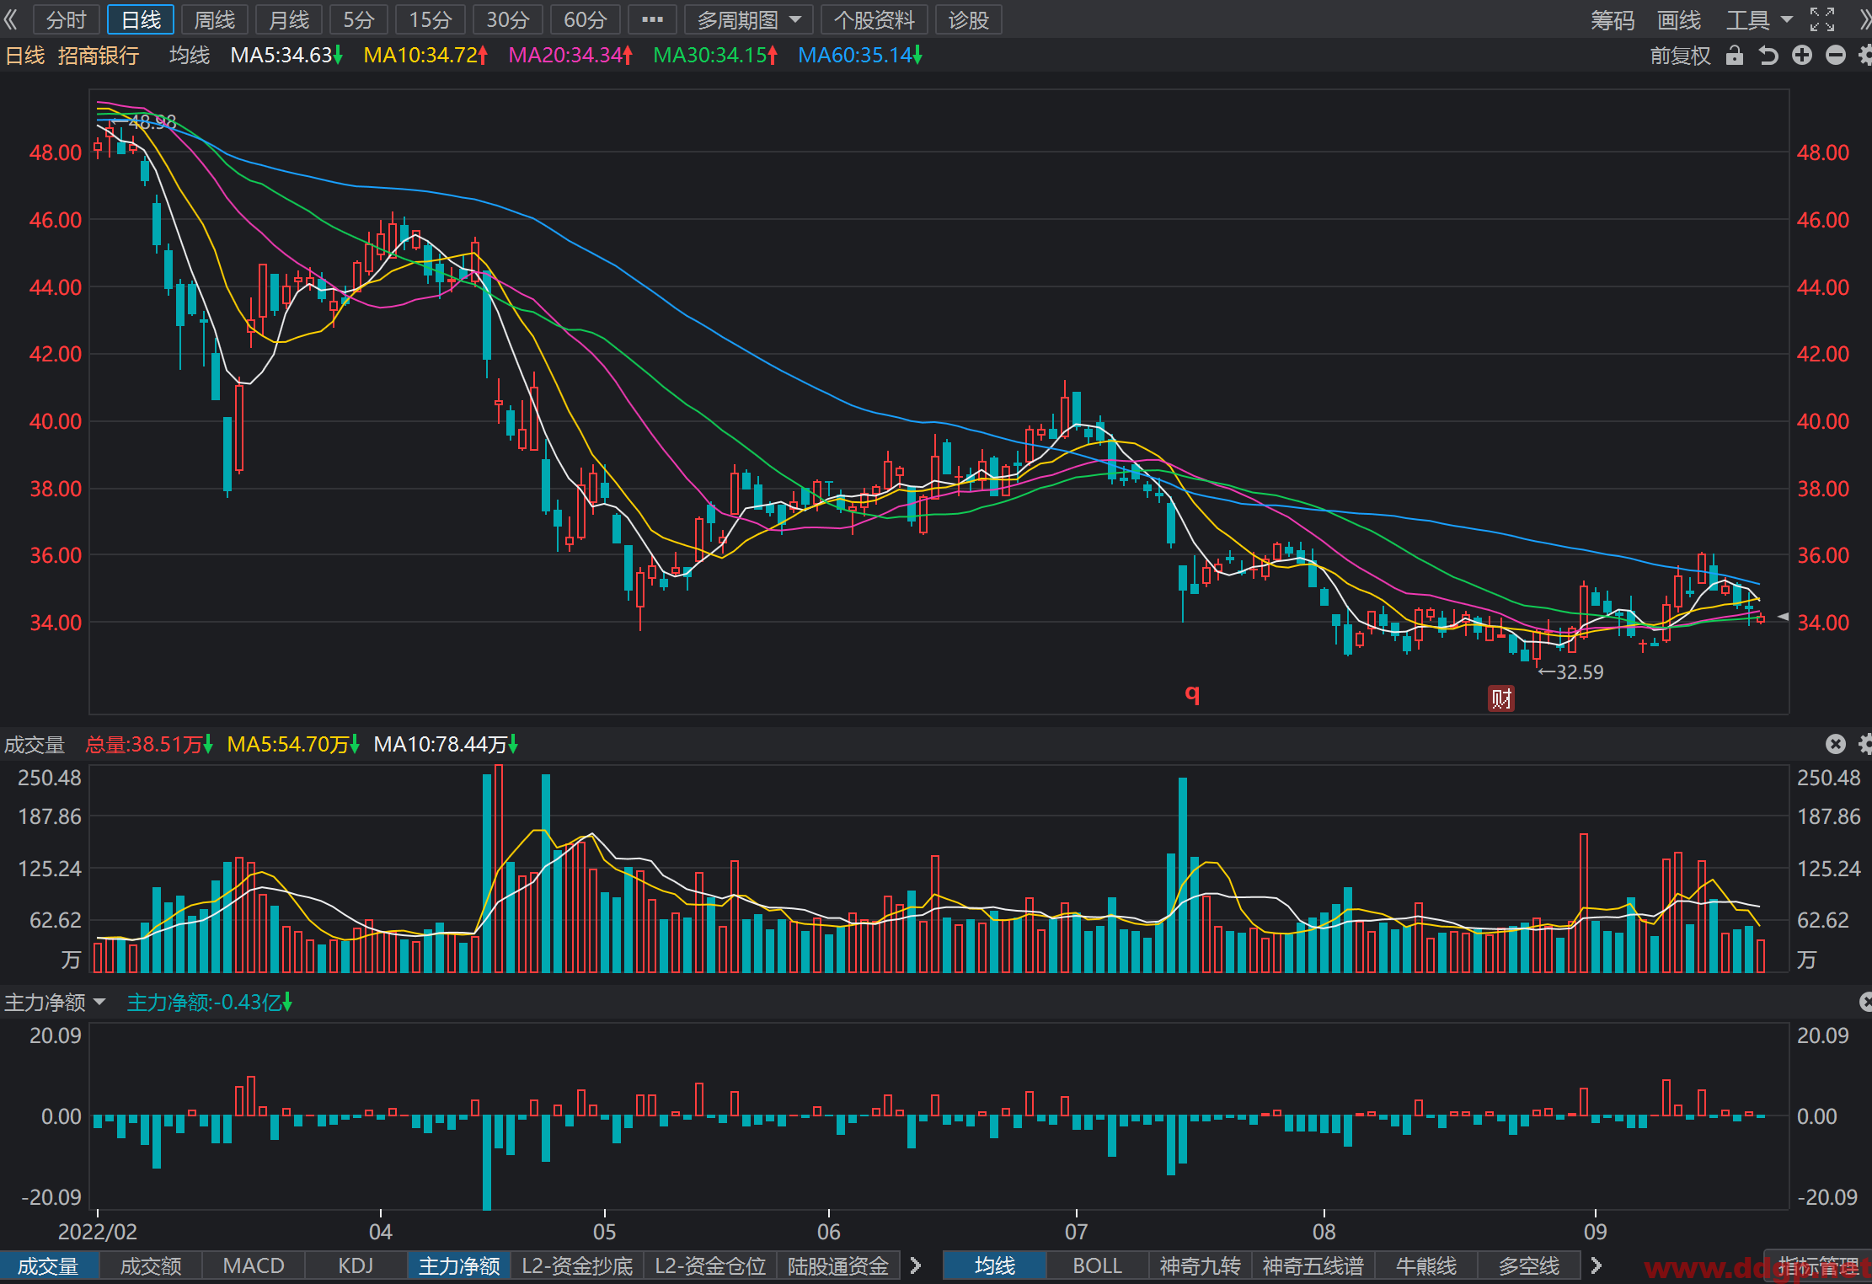Show next sub-indicator tabs with right chevron
This screenshot has width=1872, height=1284.
click(916, 1265)
